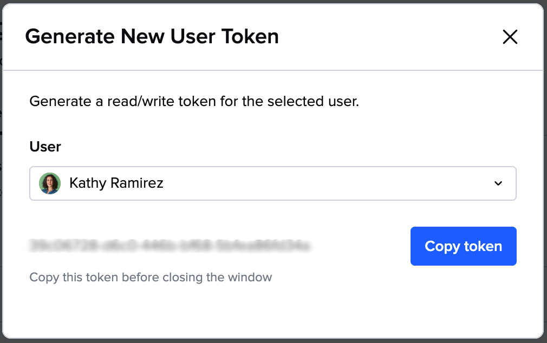Screen dimensions: 547x343
Task: Click the User field label
Action: tap(45, 147)
